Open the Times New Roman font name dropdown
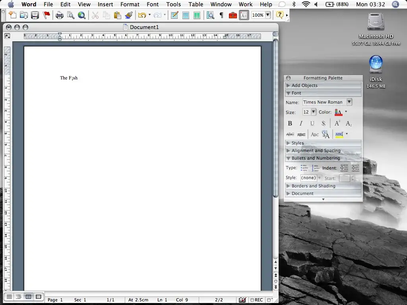The height and width of the screenshot is (305, 407). pyautogui.click(x=349, y=102)
